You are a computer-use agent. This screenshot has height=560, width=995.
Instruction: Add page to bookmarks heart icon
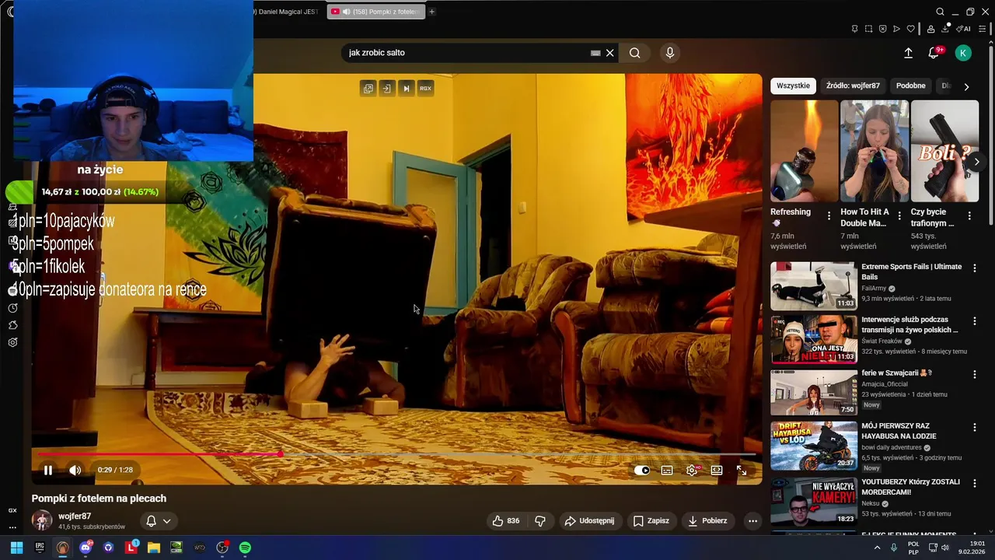(910, 29)
